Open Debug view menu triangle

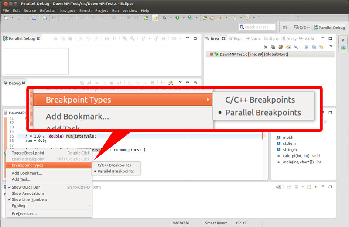[180, 82]
